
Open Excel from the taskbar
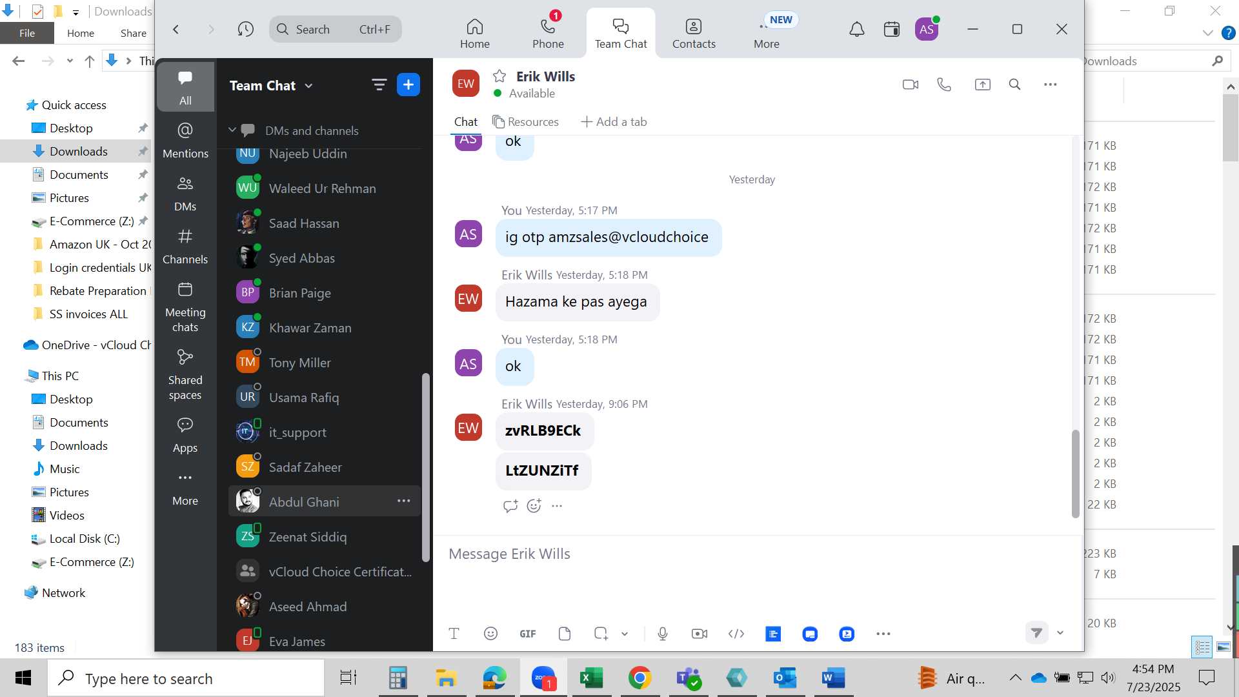pyautogui.click(x=591, y=678)
